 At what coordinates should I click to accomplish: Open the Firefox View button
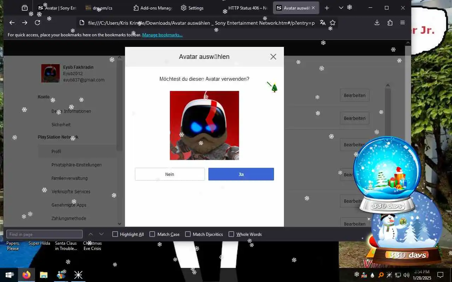click(x=24, y=8)
